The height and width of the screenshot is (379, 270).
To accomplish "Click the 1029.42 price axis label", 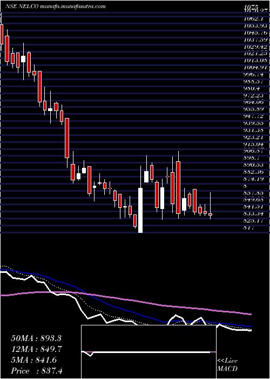I will [x=255, y=47].
